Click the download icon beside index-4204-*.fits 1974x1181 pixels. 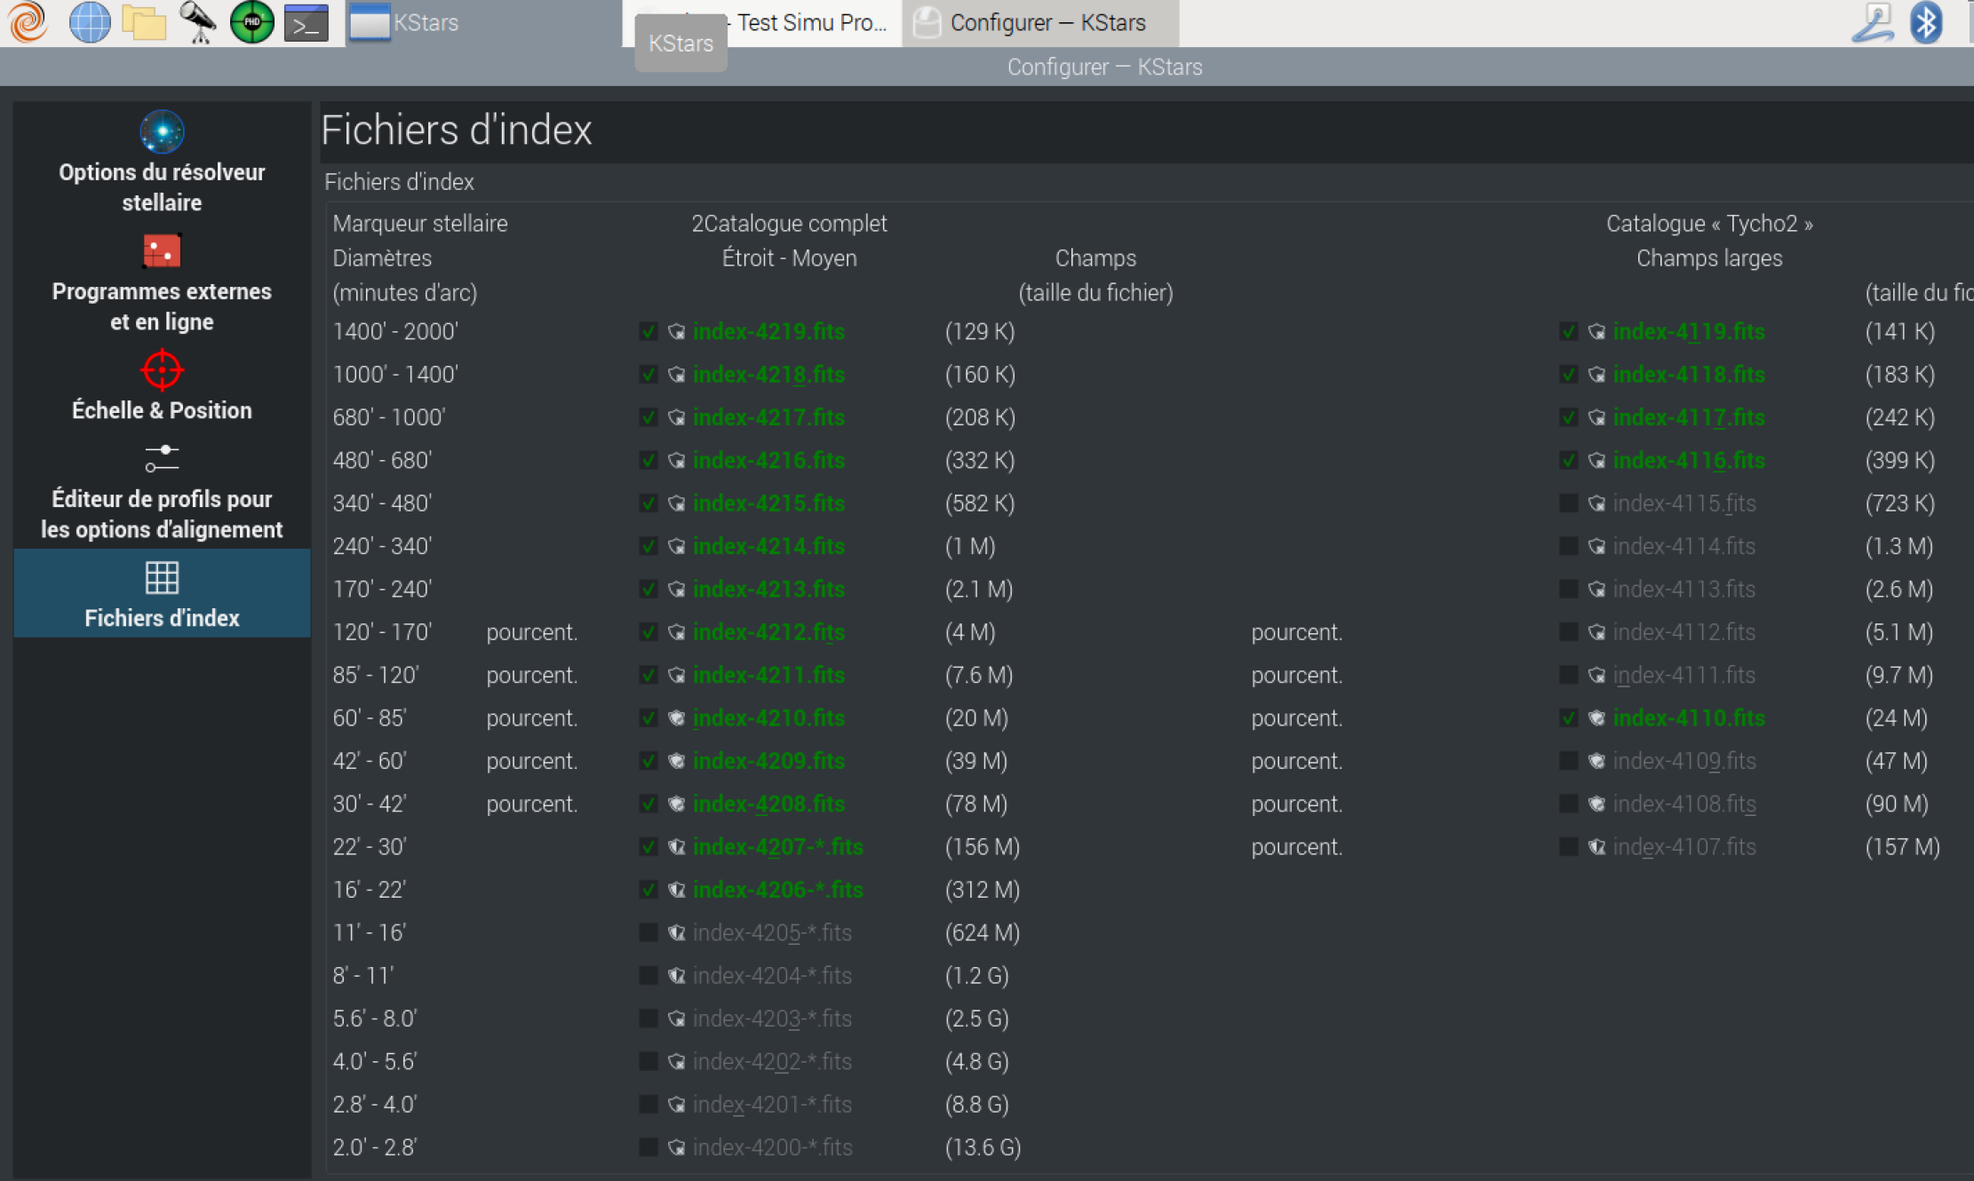pos(677,976)
